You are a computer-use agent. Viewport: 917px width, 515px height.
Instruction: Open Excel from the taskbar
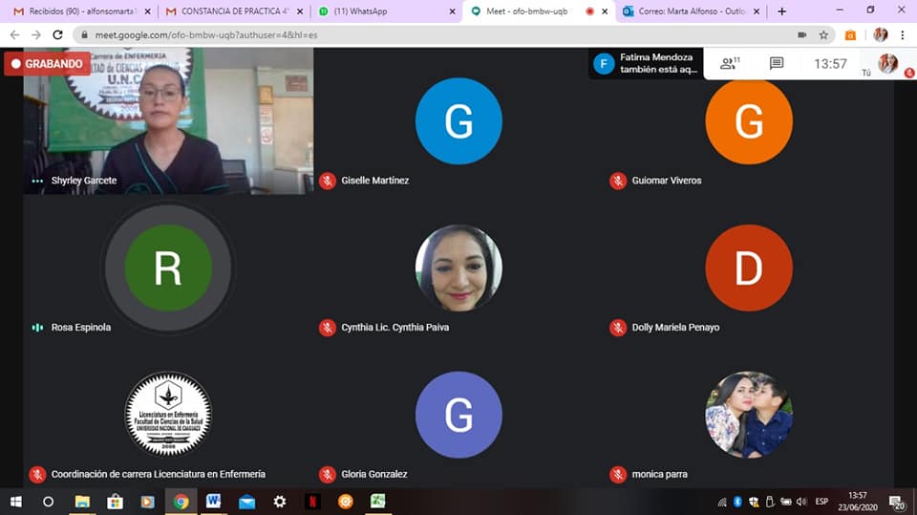click(378, 502)
